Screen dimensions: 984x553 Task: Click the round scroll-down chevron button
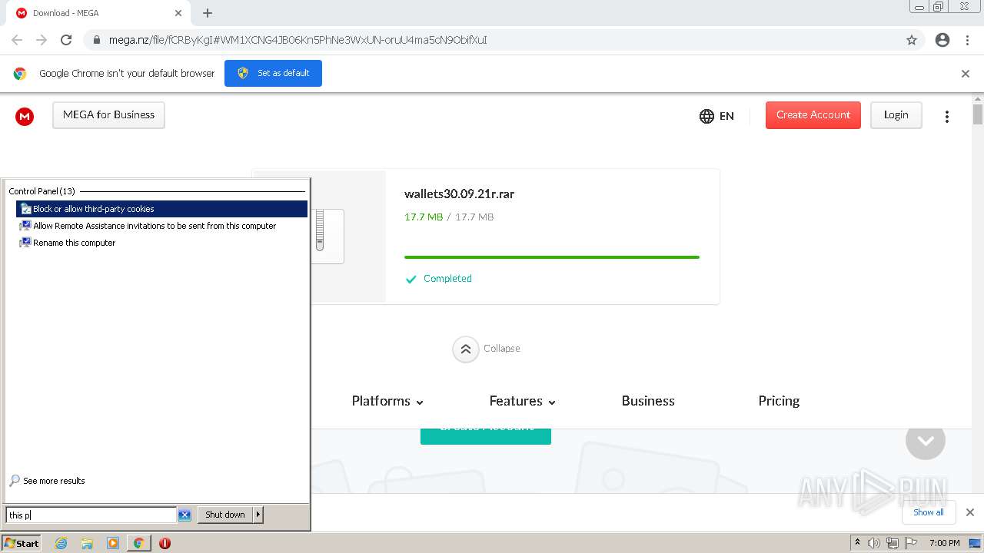(926, 440)
